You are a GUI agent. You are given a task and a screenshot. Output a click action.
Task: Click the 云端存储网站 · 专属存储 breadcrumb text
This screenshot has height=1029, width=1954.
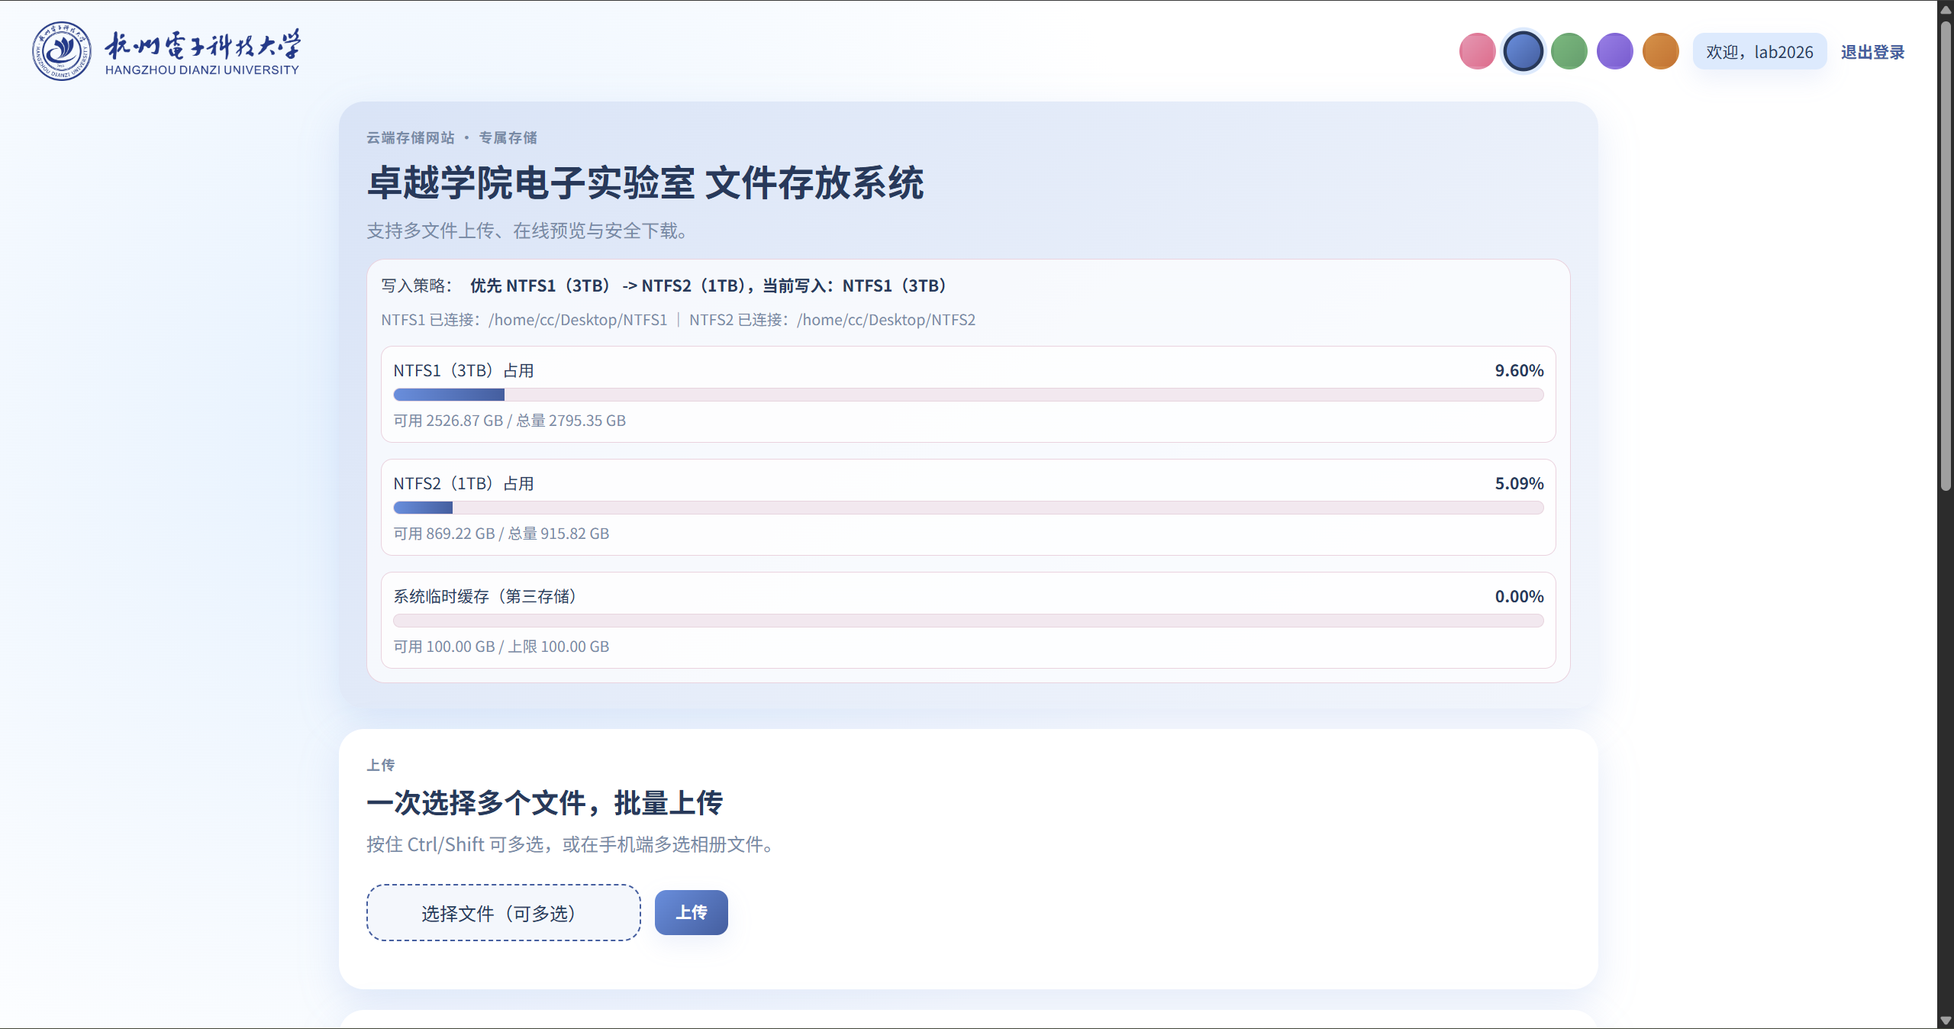(451, 137)
